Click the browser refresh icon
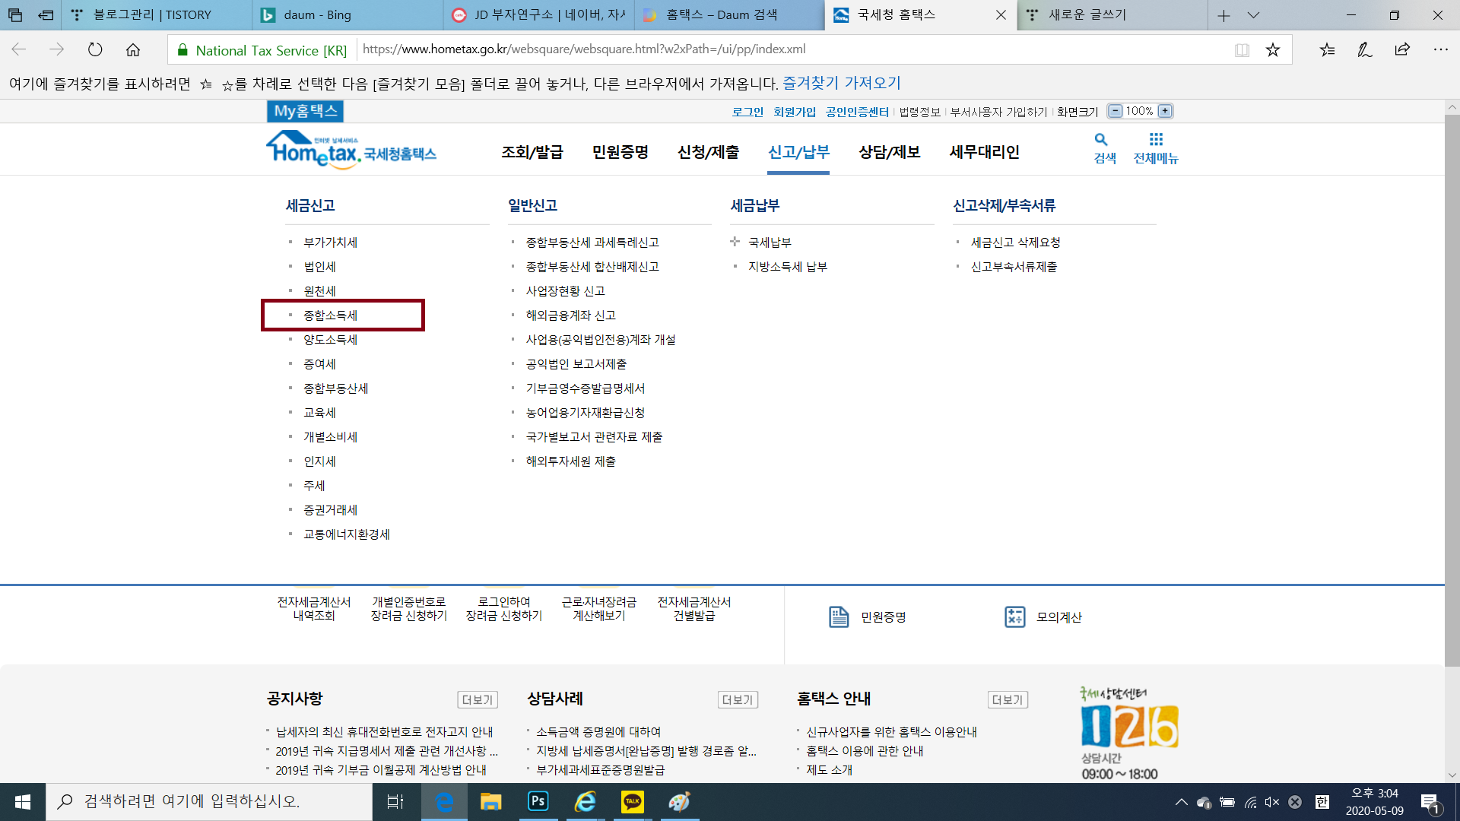This screenshot has height=821, width=1460. 95,50
